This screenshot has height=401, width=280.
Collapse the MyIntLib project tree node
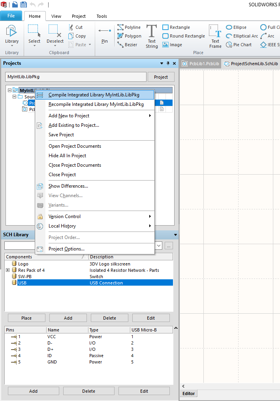click(x=9, y=90)
